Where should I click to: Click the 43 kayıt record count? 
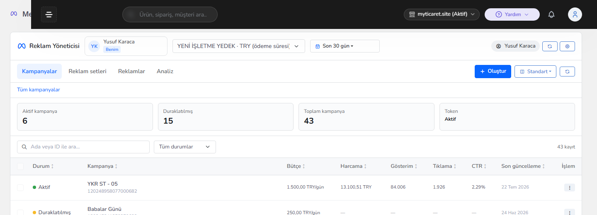point(566,147)
